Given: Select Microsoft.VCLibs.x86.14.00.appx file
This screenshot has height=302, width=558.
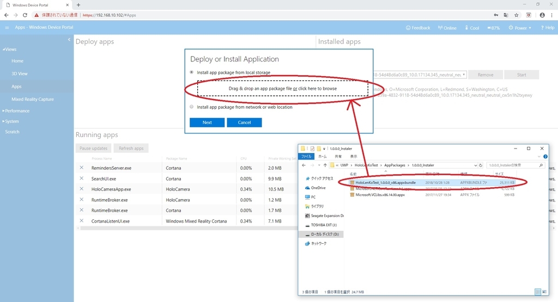Looking at the screenshot, I should (380, 195).
